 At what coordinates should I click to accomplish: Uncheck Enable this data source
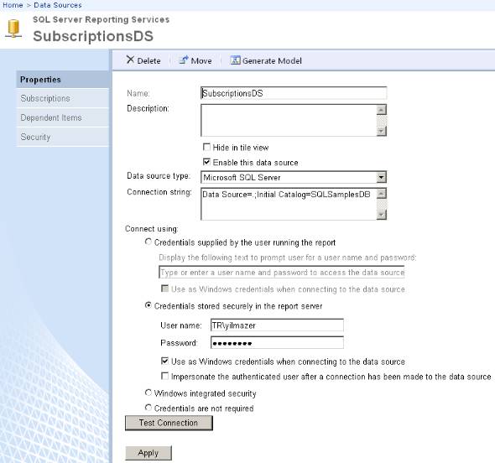point(206,162)
